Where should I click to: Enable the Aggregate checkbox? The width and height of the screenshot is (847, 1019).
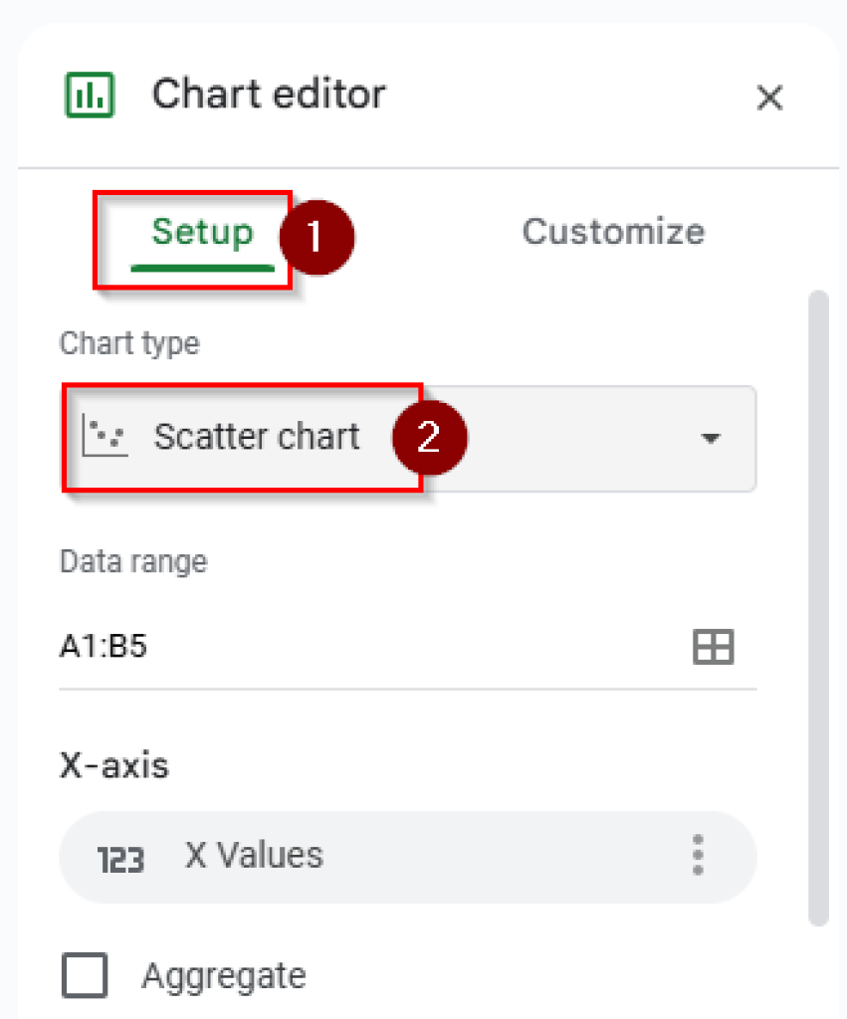pos(85,975)
